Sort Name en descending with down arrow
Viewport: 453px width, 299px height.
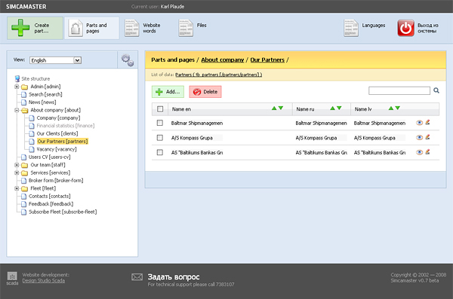(x=281, y=108)
